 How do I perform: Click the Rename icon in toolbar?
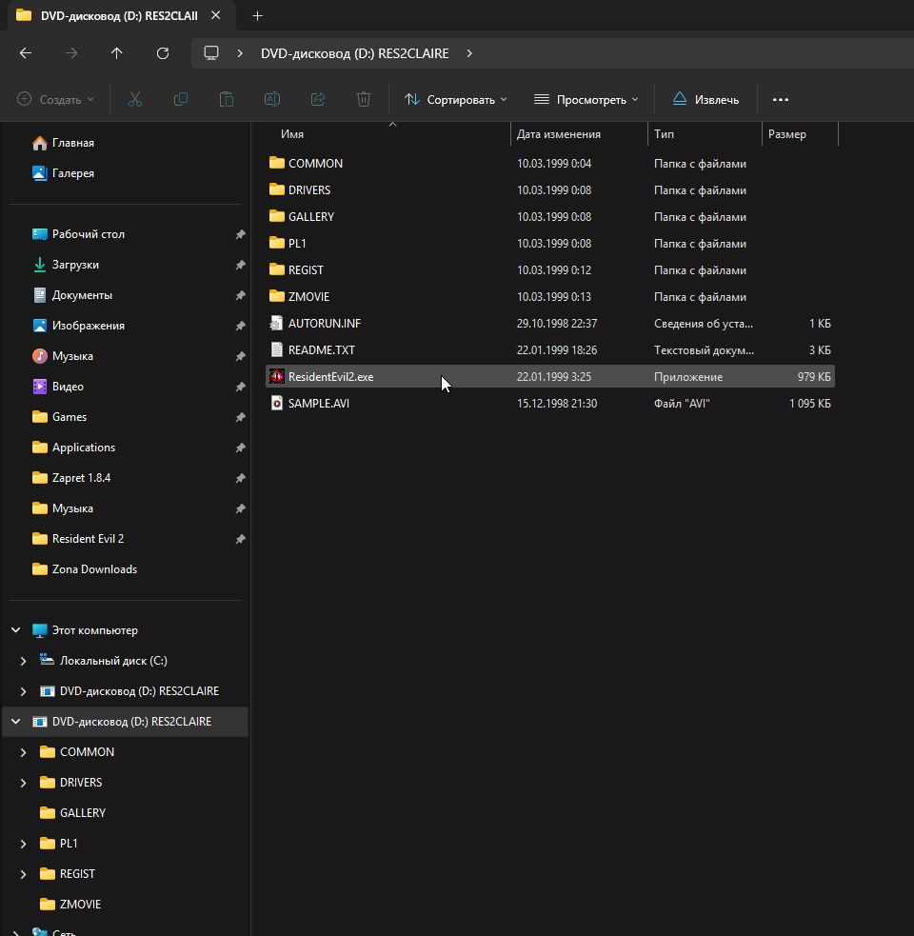click(x=272, y=99)
